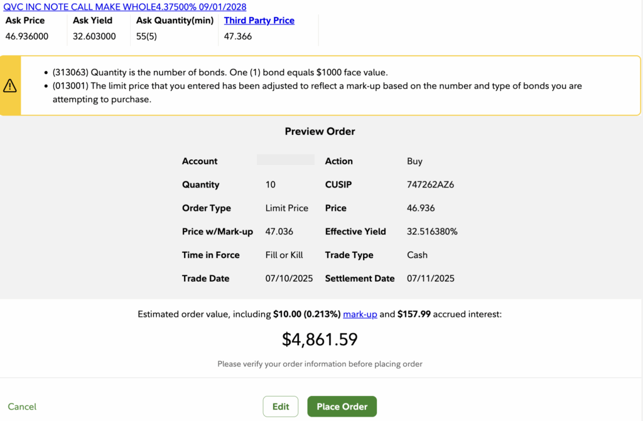This screenshot has width=643, height=421.
Task: Click the $157.99 accrued interest amount
Action: pyautogui.click(x=414, y=314)
